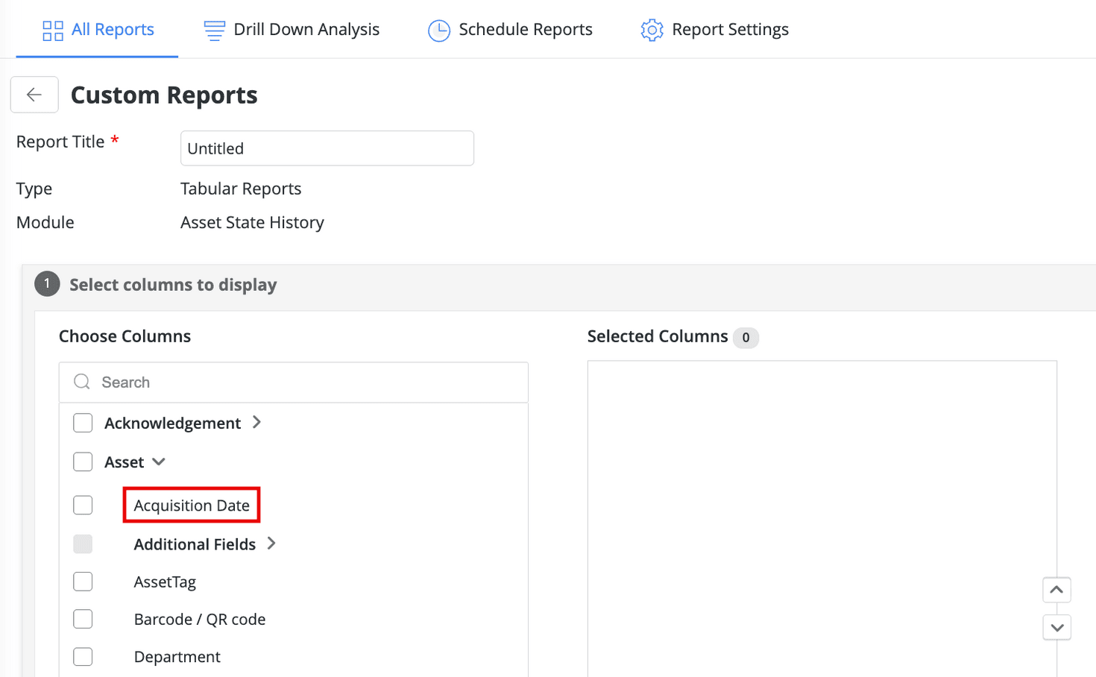Select the Barcode / QR code checkbox

[83, 619]
